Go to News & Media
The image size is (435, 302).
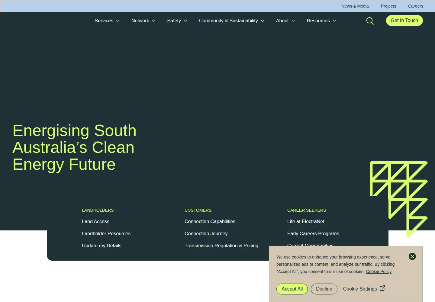(355, 6)
